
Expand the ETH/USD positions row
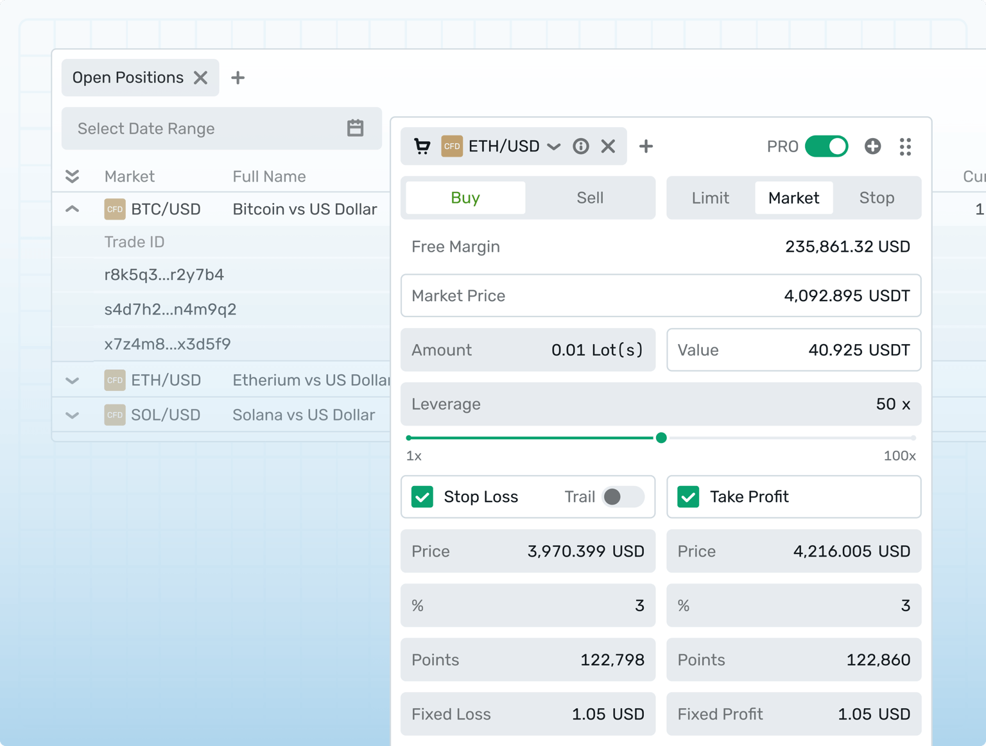(73, 381)
